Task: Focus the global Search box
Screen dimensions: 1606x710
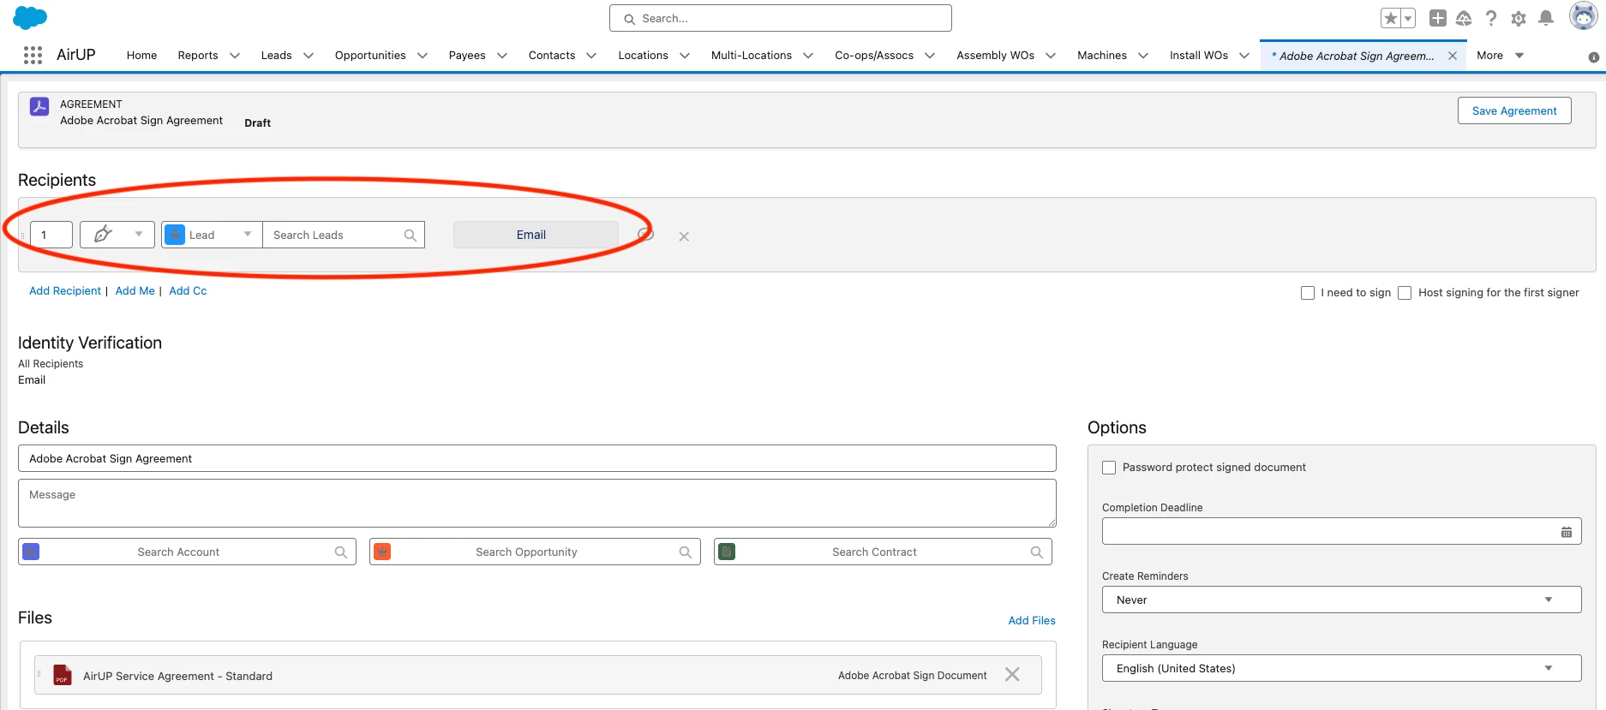Action: [x=781, y=18]
